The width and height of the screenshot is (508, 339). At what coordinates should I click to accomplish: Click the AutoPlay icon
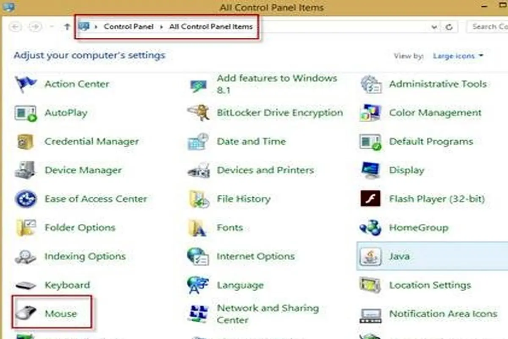coord(26,113)
